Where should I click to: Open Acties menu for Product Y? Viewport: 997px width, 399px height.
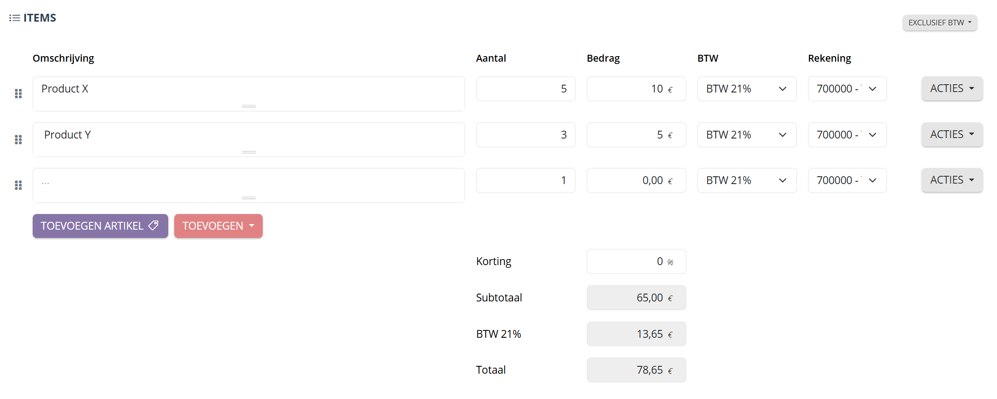[x=952, y=134]
